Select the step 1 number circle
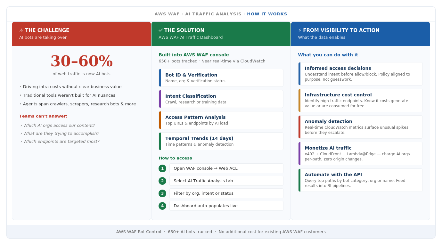The image size is (442, 245). 162,168
